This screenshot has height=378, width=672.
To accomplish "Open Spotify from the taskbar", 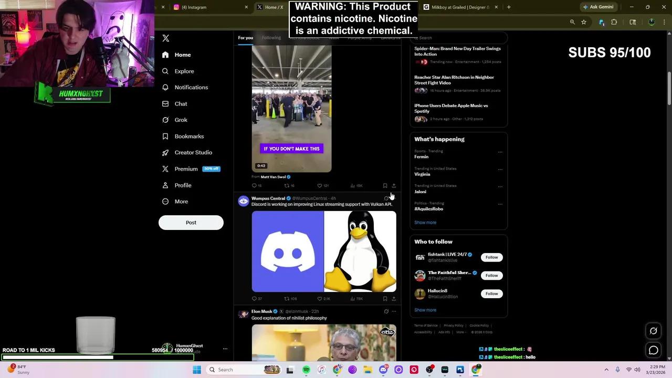I will tap(306, 370).
